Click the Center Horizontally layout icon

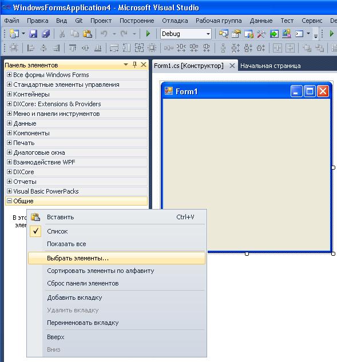pyautogui.click(x=277, y=48)
